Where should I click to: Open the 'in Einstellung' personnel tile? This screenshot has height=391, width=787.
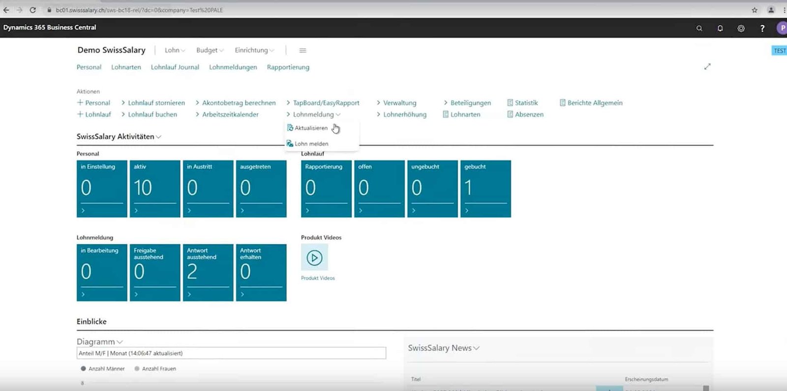click(x=102, y=189)
